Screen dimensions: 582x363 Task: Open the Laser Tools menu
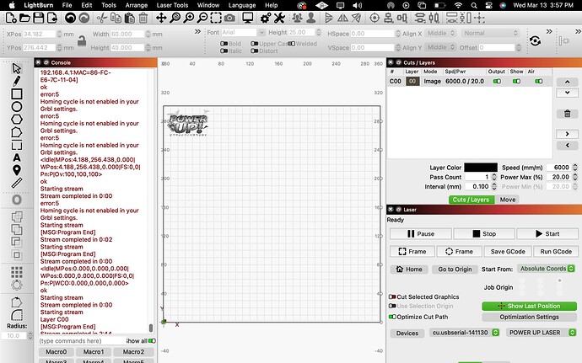click(172, 5)
